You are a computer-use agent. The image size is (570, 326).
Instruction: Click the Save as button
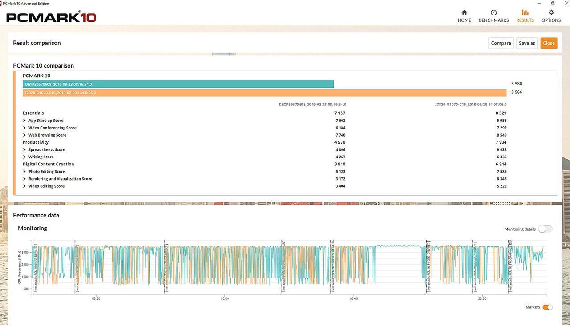click(527, 43)
